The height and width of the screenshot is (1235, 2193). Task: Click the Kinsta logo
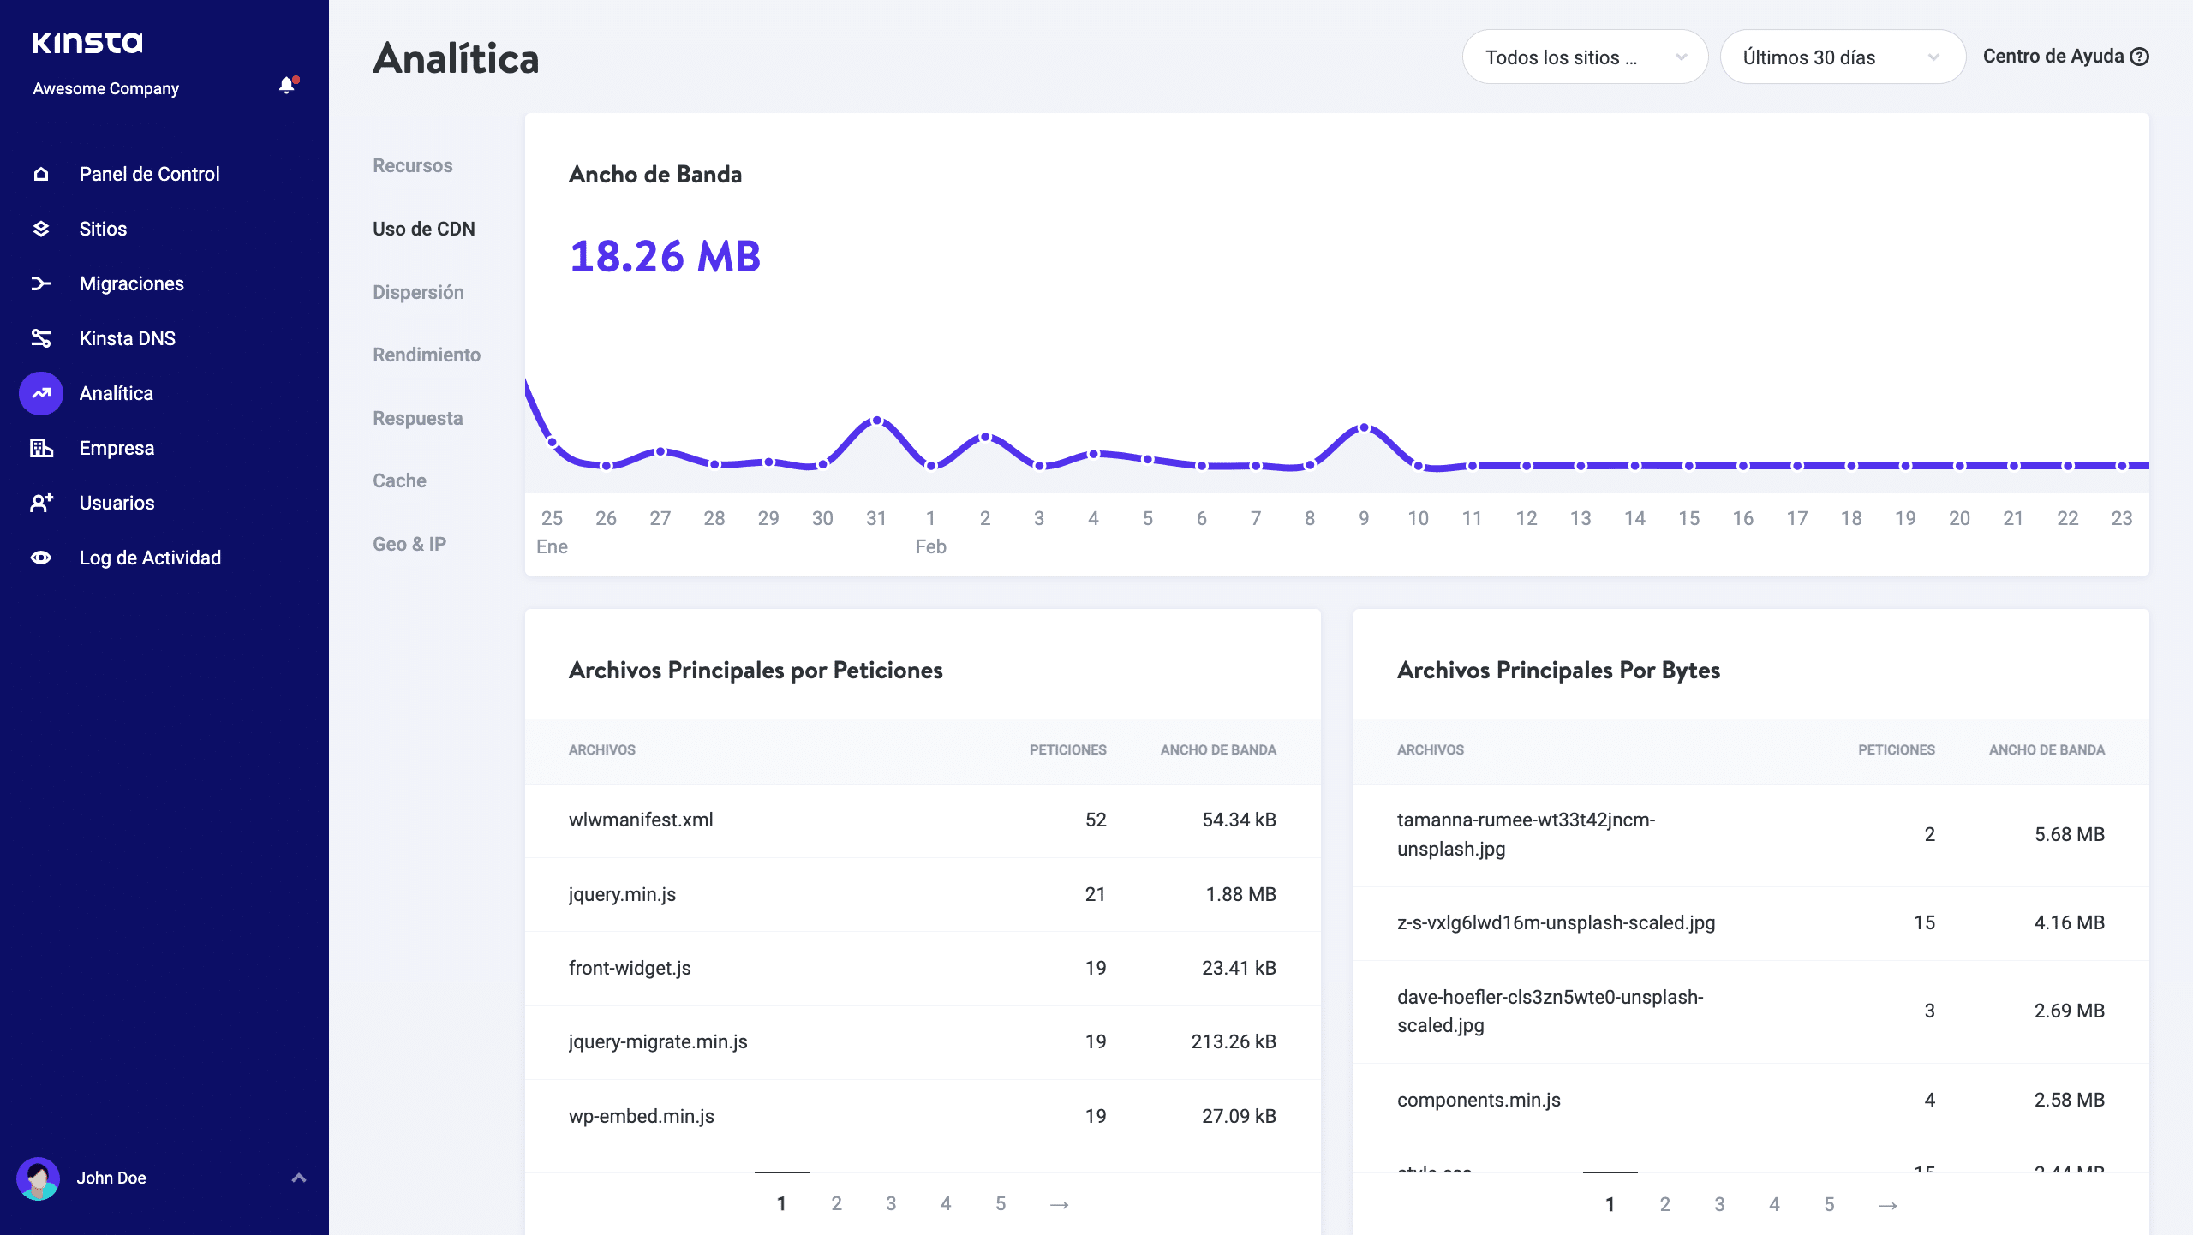[x=87, y=43]
